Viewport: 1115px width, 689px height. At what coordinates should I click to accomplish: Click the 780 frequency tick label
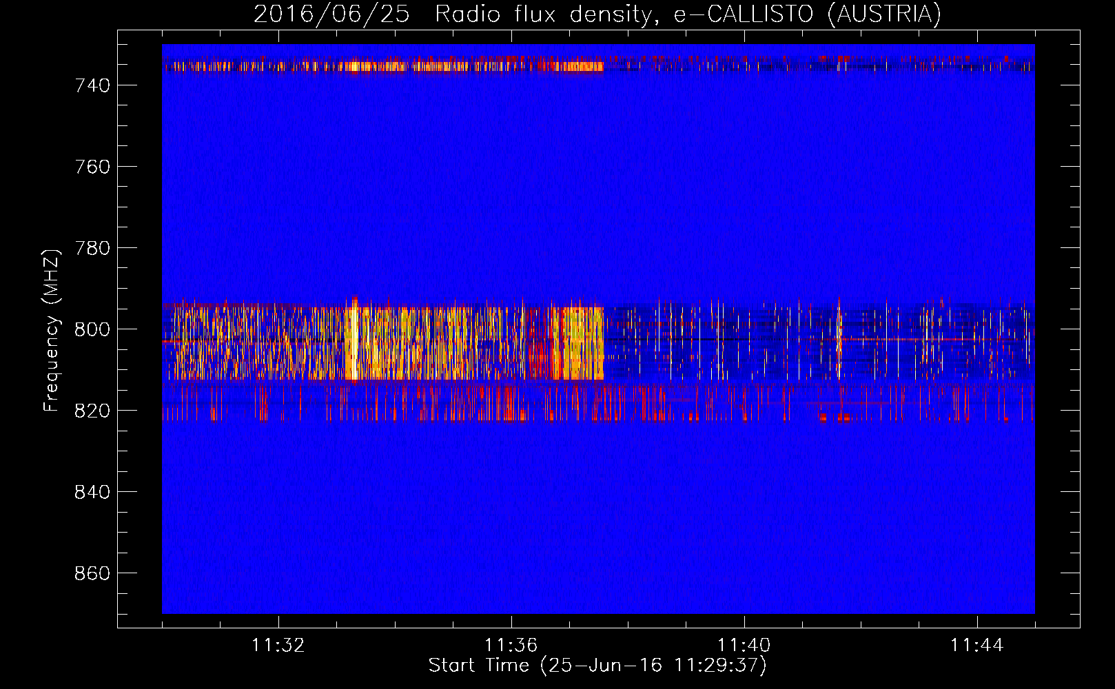coord(92,248)
